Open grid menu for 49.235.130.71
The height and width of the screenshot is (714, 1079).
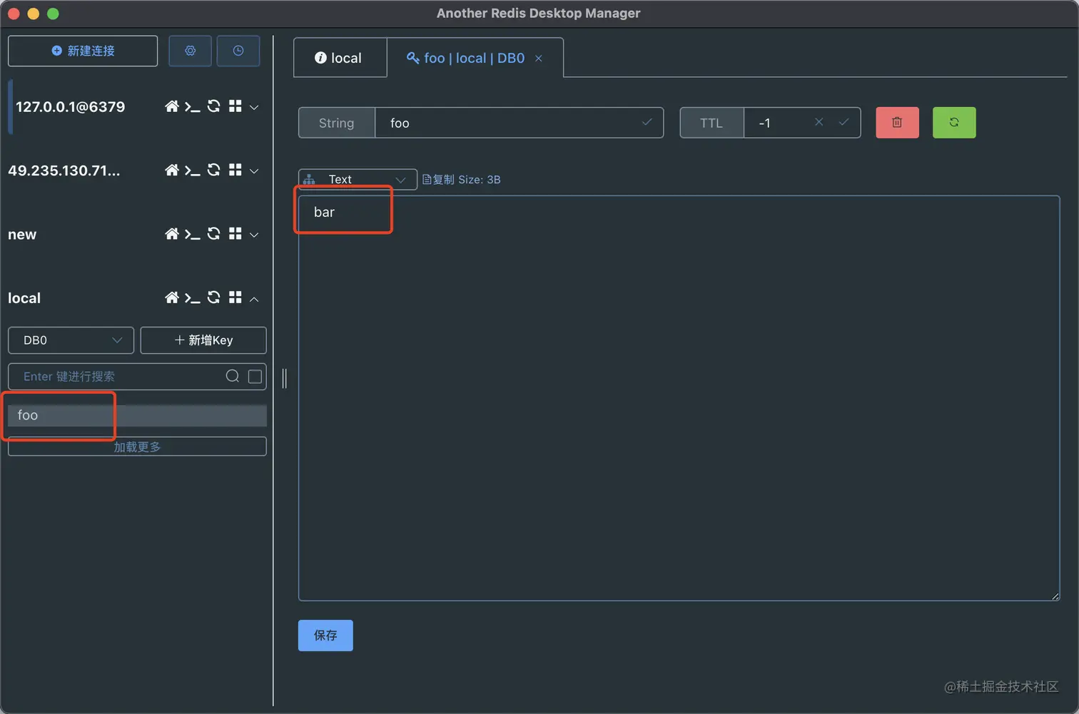(x=235, y=170)
